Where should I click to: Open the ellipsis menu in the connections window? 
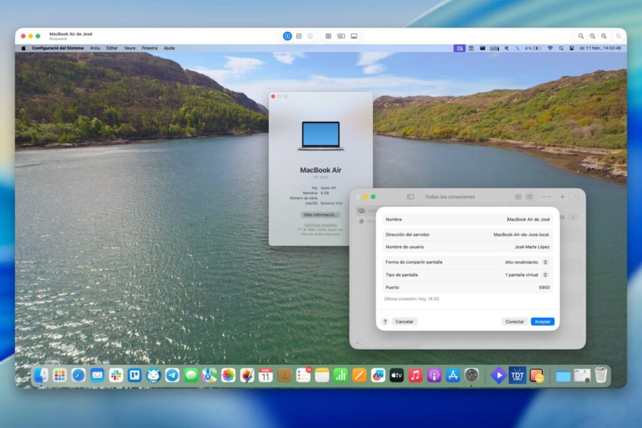pyautogui.click(x=545, y=196)
